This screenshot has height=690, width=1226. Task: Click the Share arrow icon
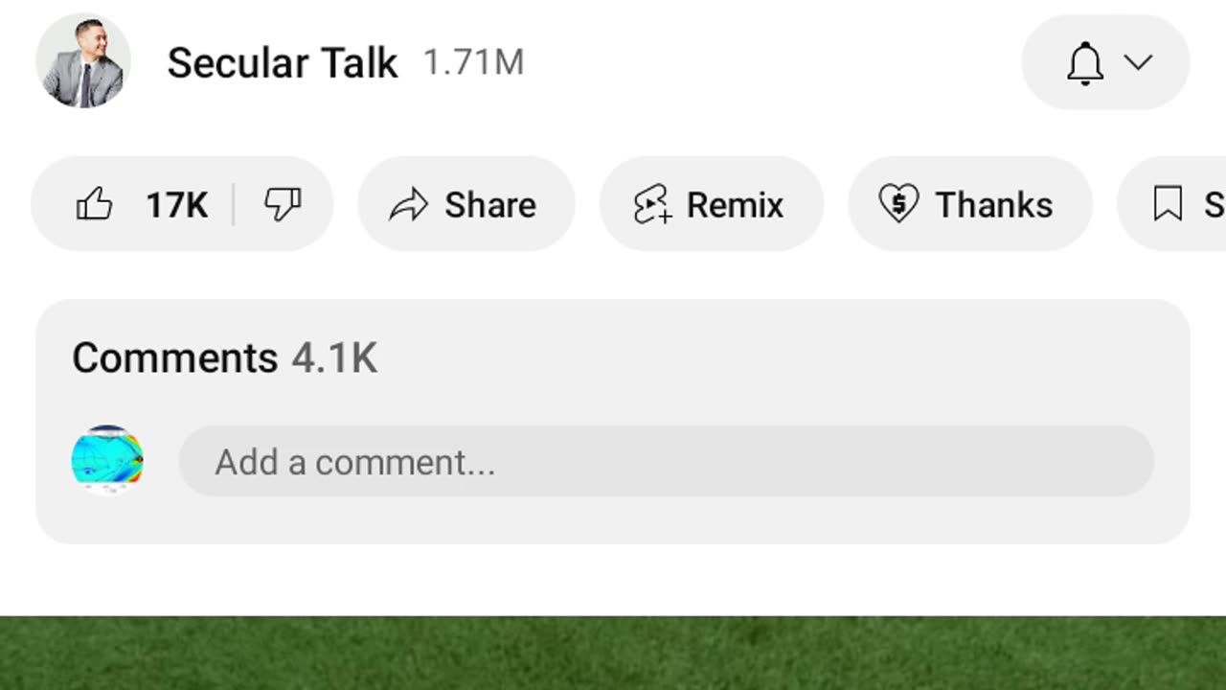(x=409, y=205)
